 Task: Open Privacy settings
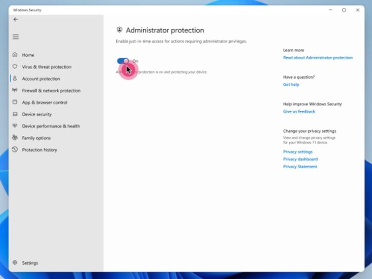pyautogui.click(x=298, y=152)
